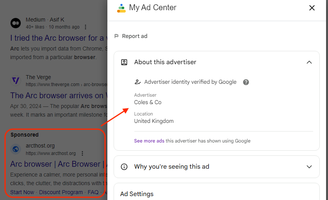Expand Why you're seeing this ad
Screen dimensions: 328x200
pyautogui.click(x=309, y=167)
